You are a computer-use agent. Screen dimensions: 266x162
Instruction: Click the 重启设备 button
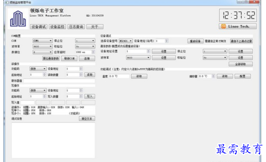click(195, 41)
